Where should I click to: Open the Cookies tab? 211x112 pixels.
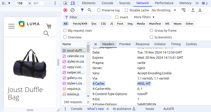[191, 44]
